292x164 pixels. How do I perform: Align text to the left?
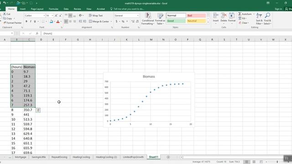66,21
